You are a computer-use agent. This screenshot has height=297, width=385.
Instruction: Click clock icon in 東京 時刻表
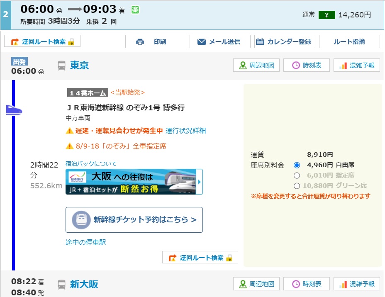[296, 66]
